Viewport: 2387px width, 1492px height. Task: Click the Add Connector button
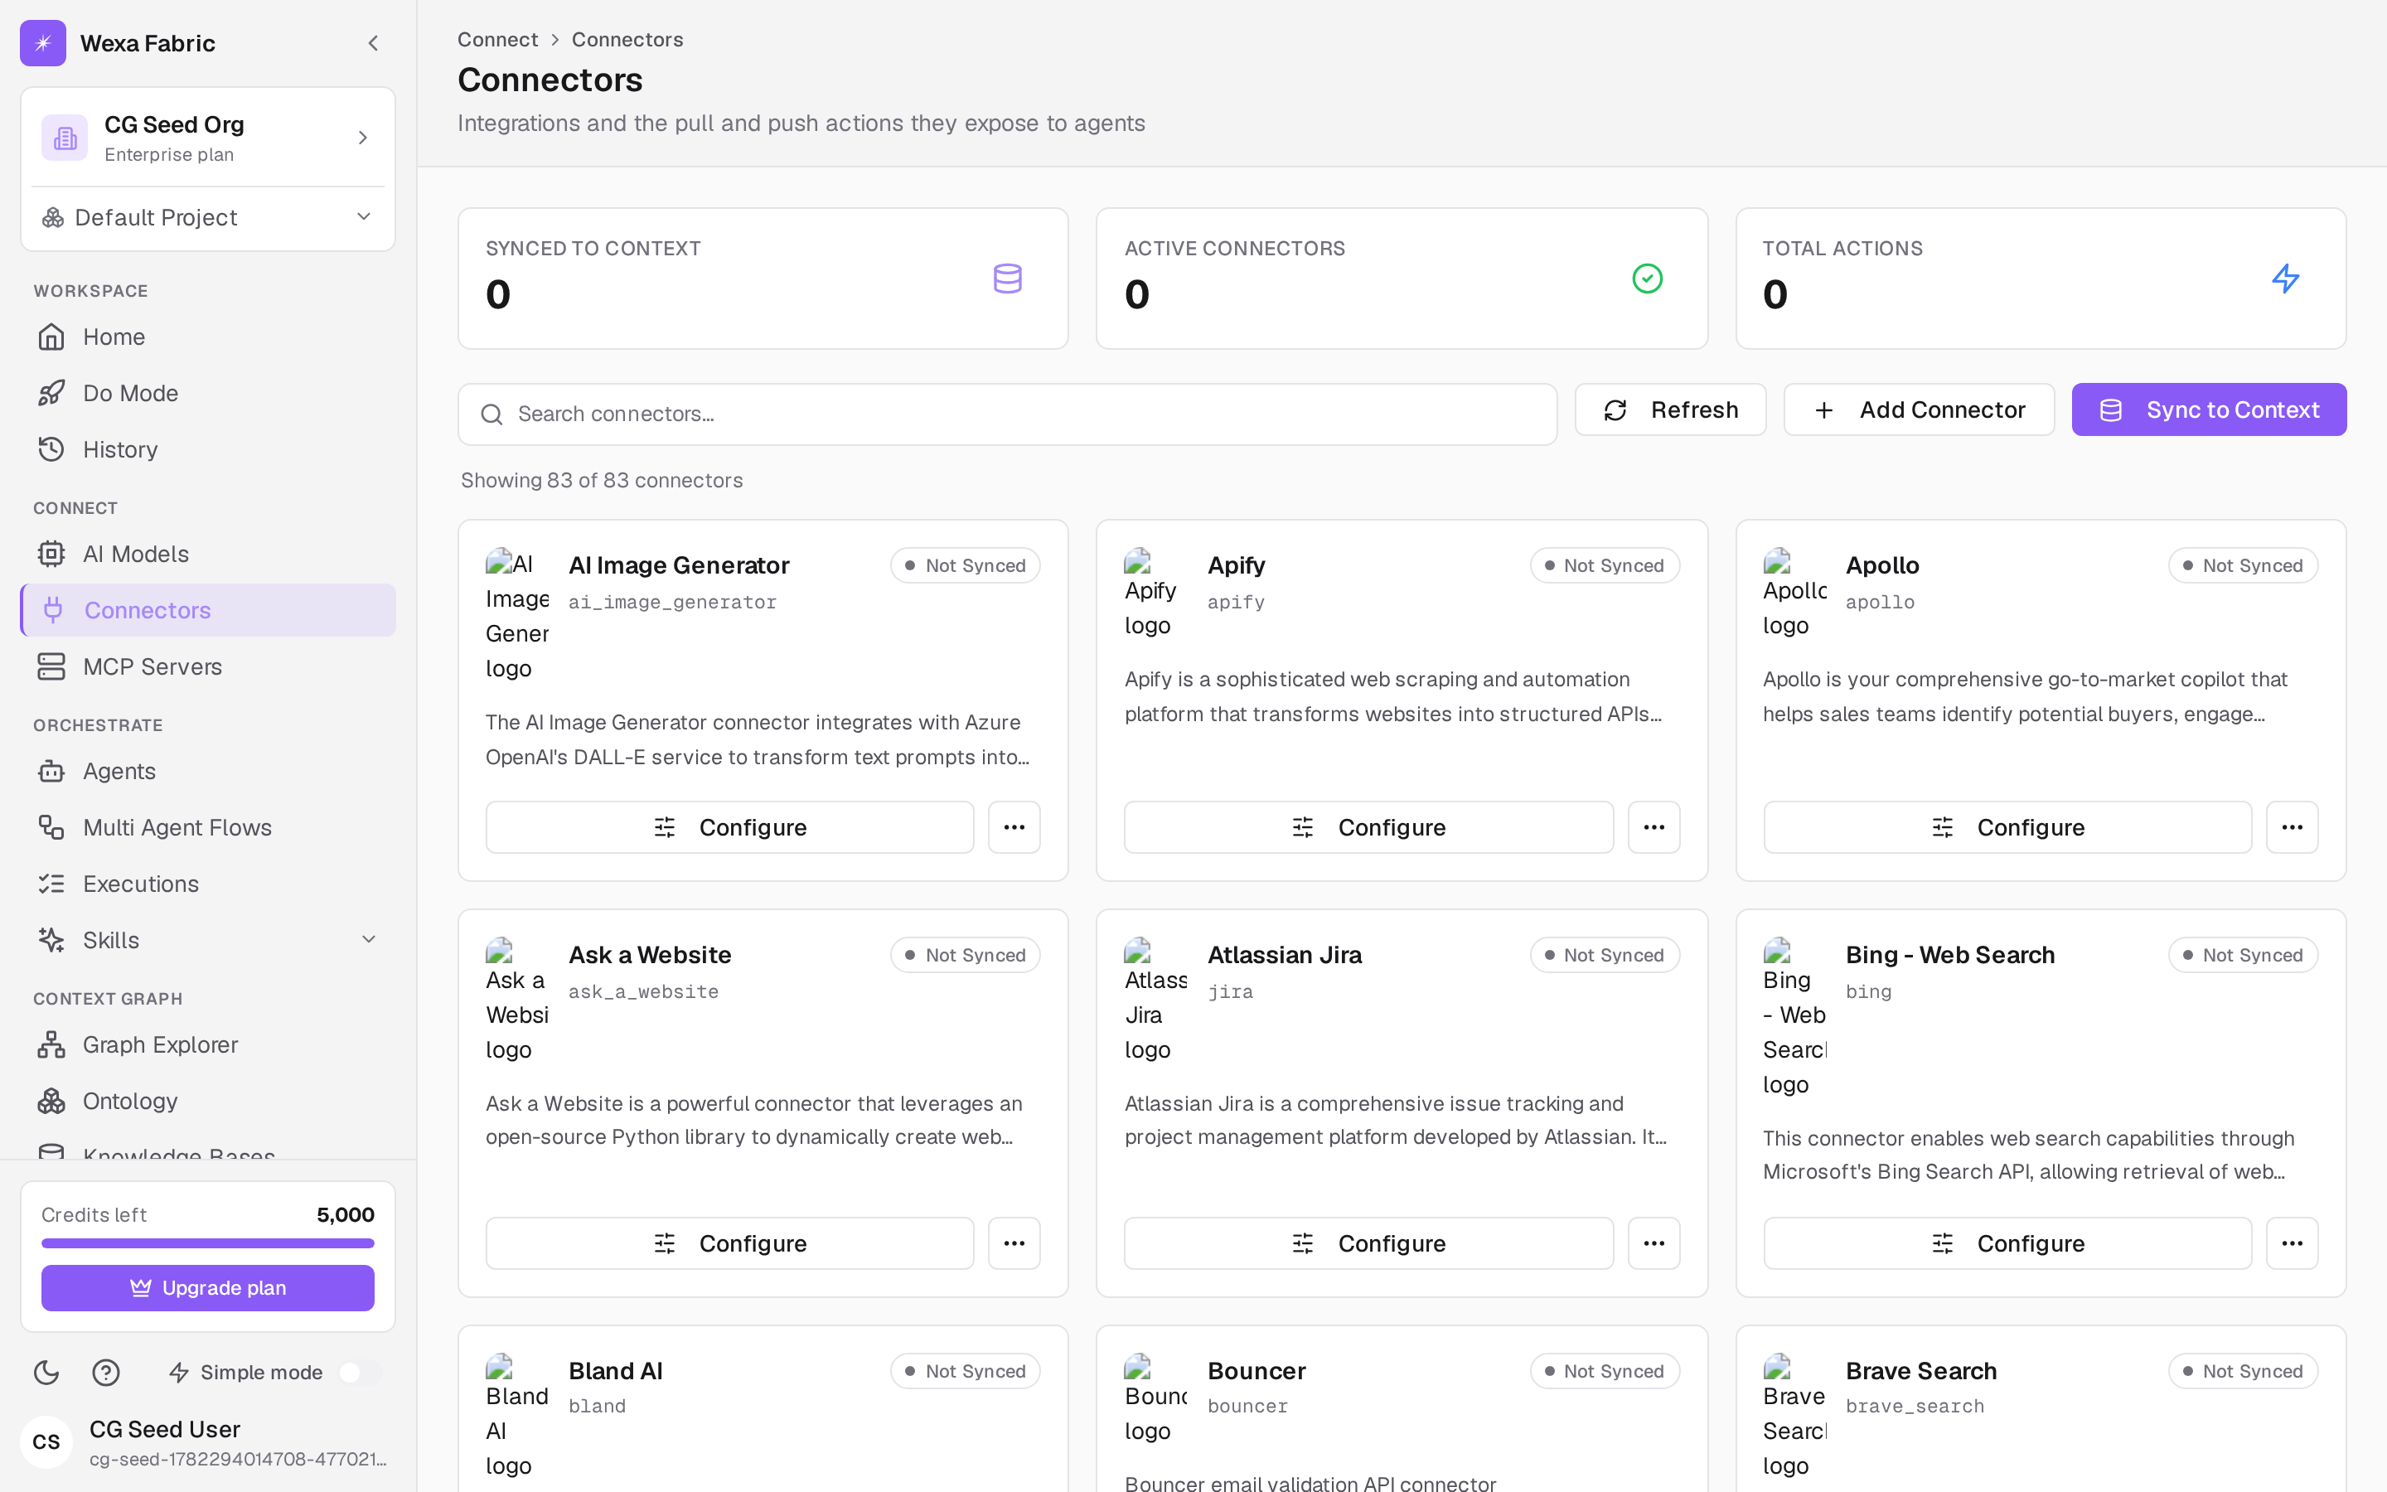[1919, 409]
